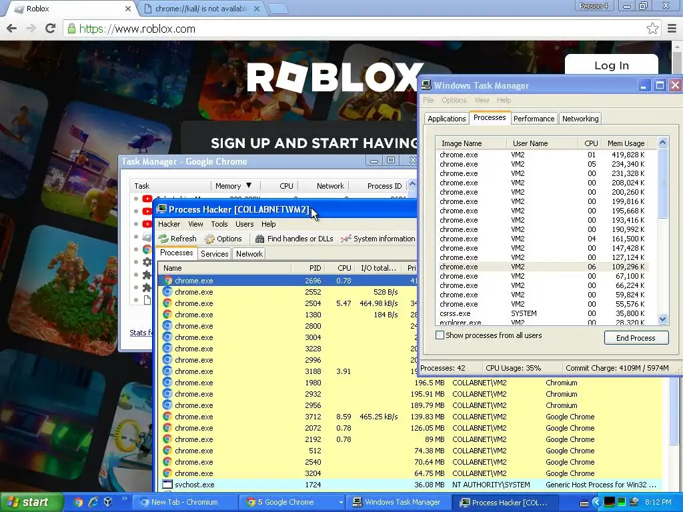Viewport: 683px width, 512px height.
Task: Open the Chrome hamburger menu icon
Action: pos(672,29)
